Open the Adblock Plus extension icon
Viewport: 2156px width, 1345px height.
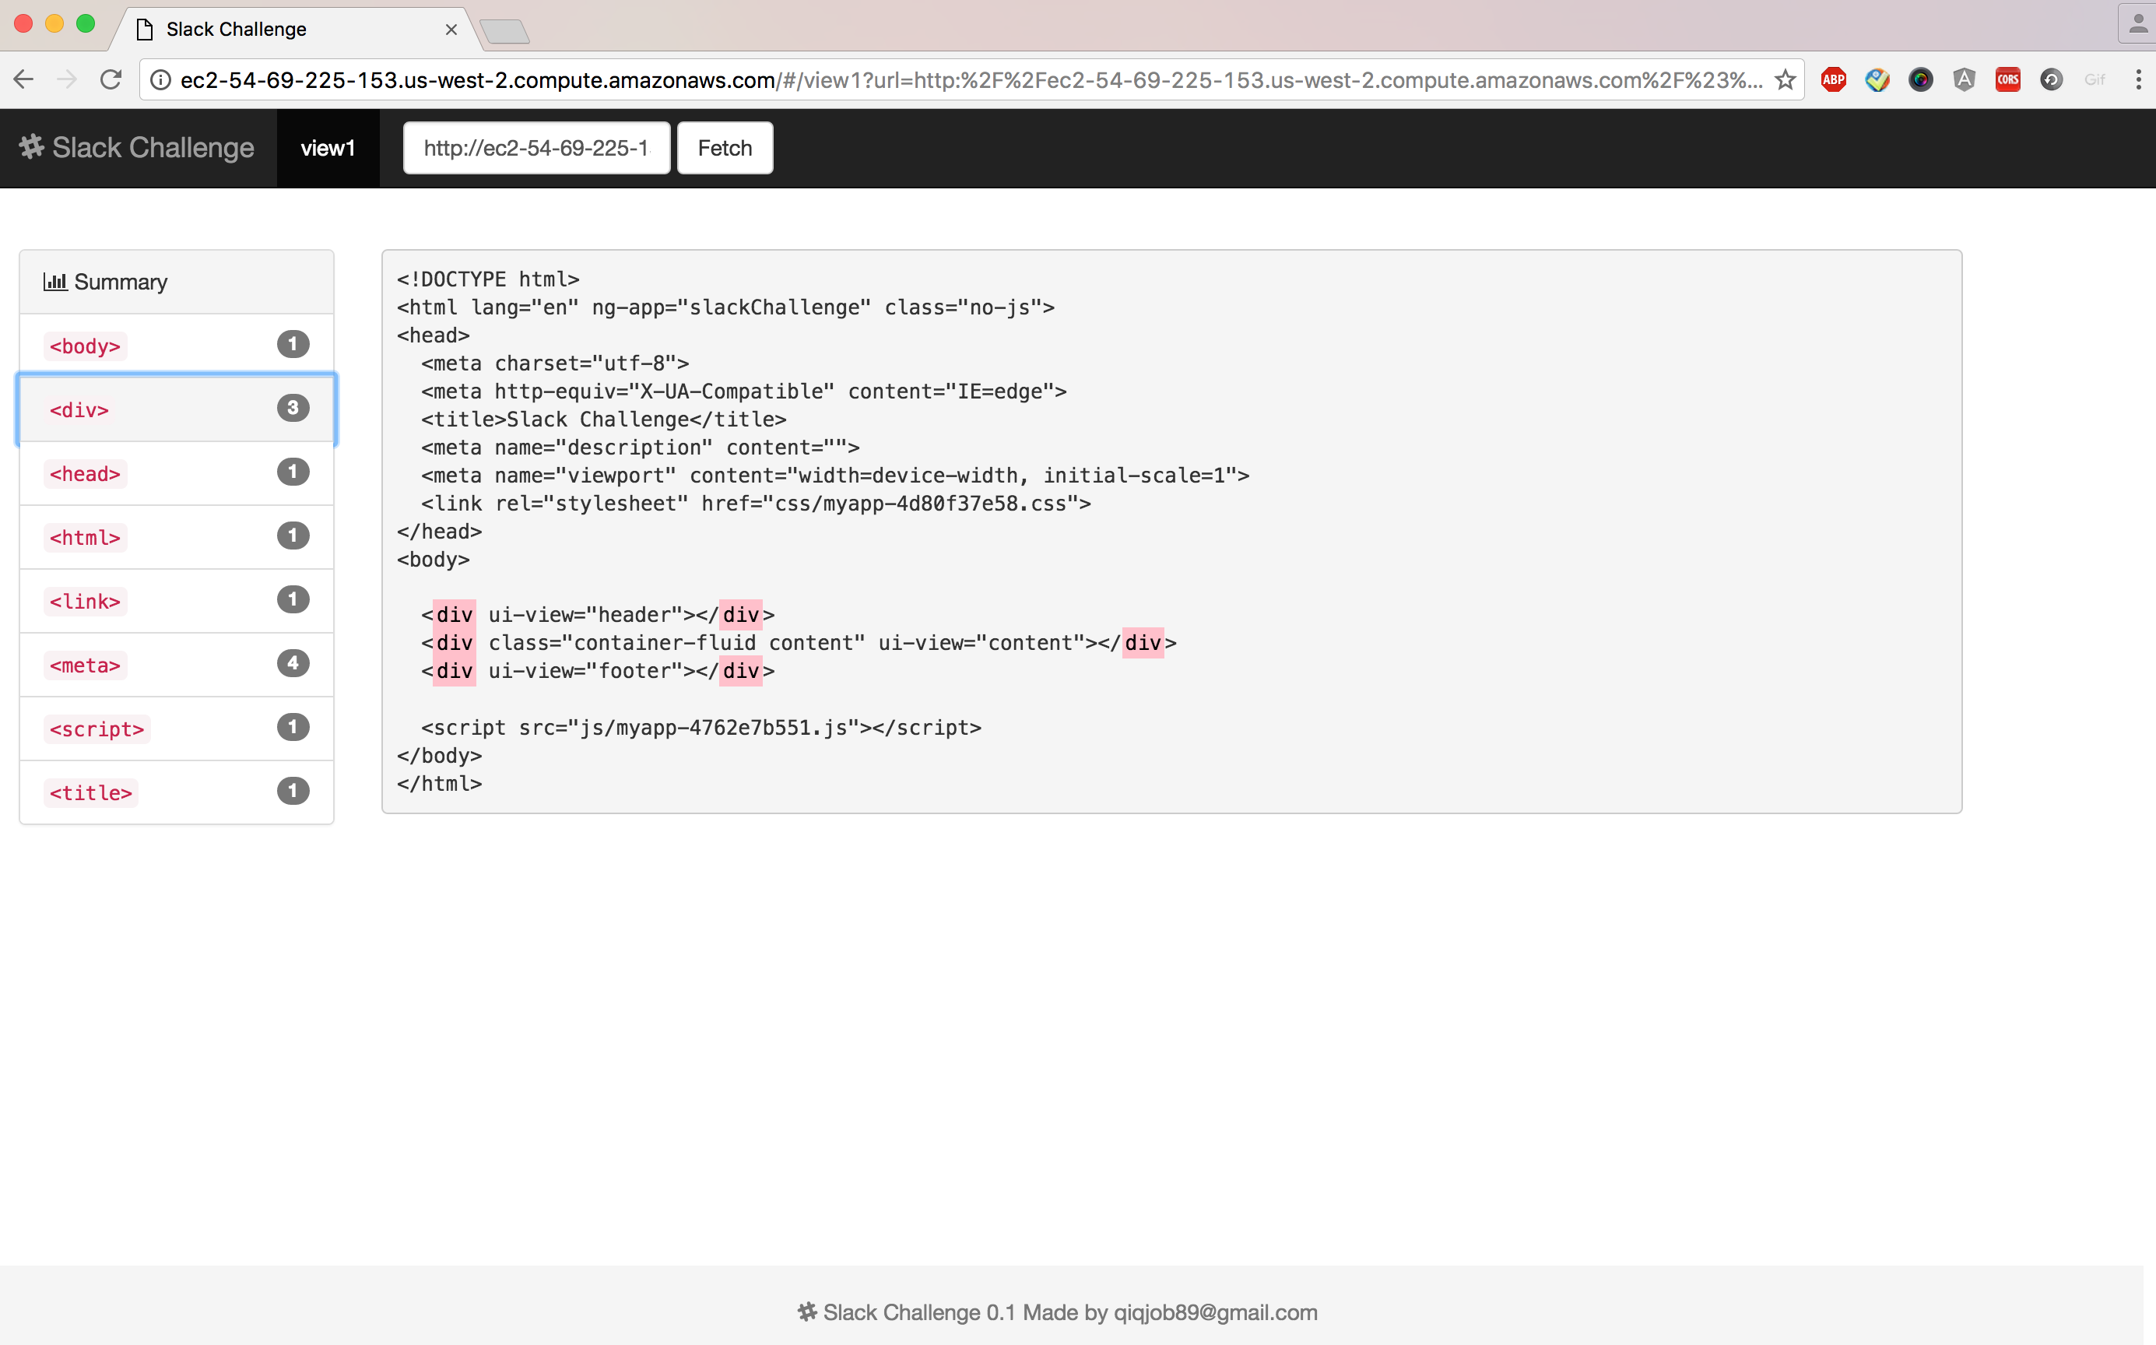tap(1833, 80)
